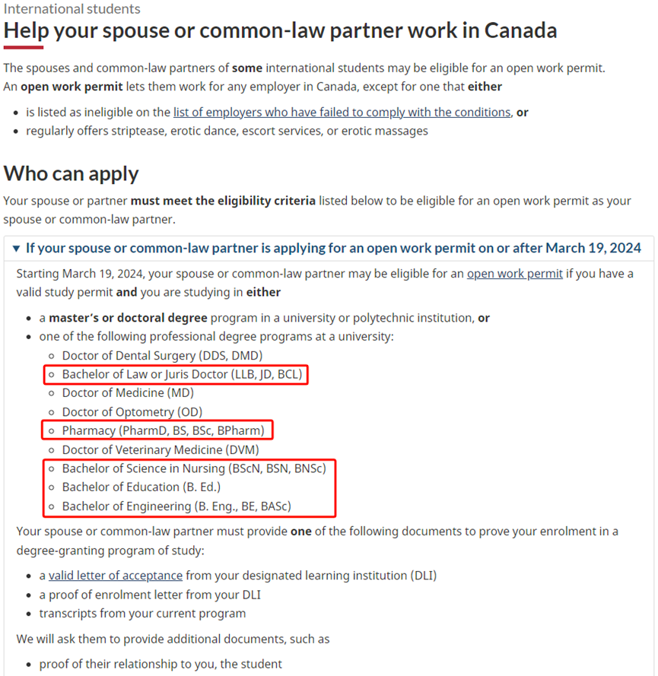Click the 'Help your spouse' page heading

point(281,30)
